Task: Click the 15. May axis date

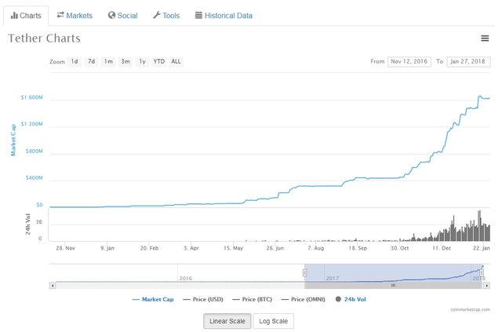Action: (x=233, y=248)
